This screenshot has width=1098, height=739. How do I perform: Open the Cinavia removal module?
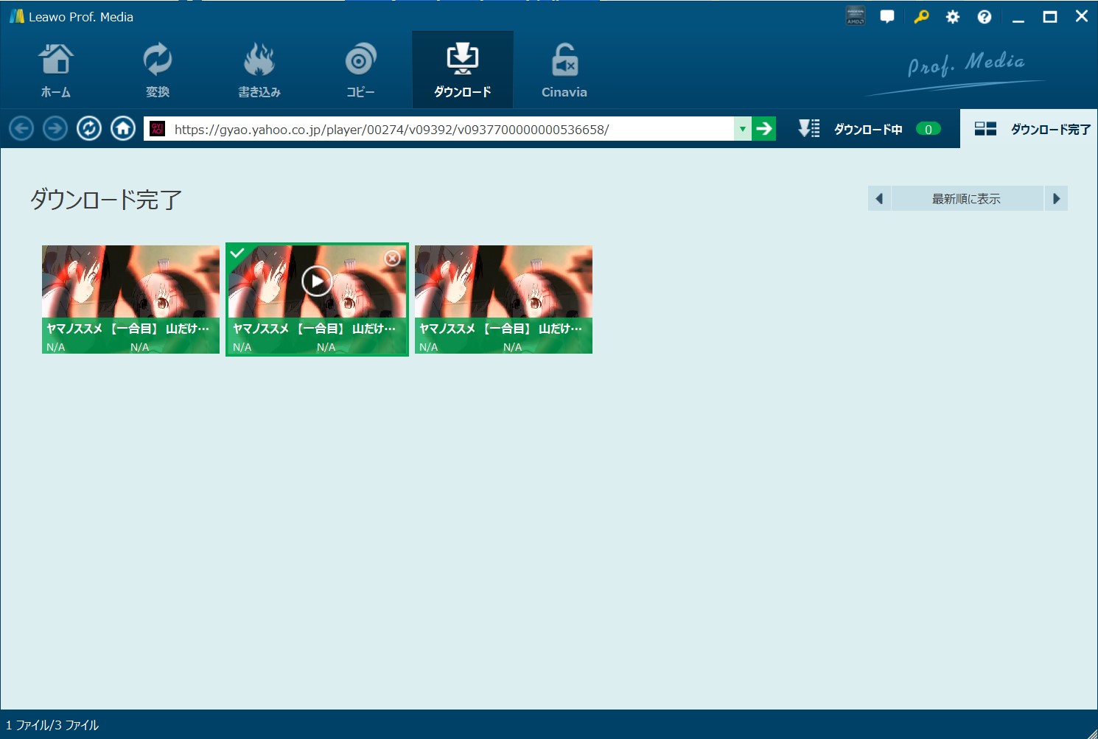[x=564, y=71]
